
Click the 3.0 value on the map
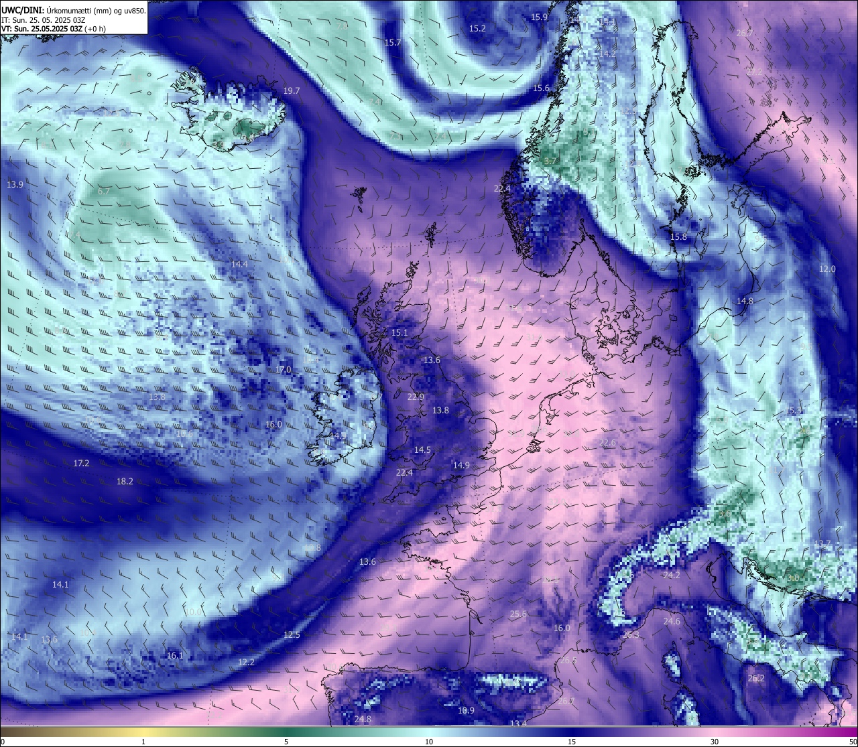click(794, 577)
